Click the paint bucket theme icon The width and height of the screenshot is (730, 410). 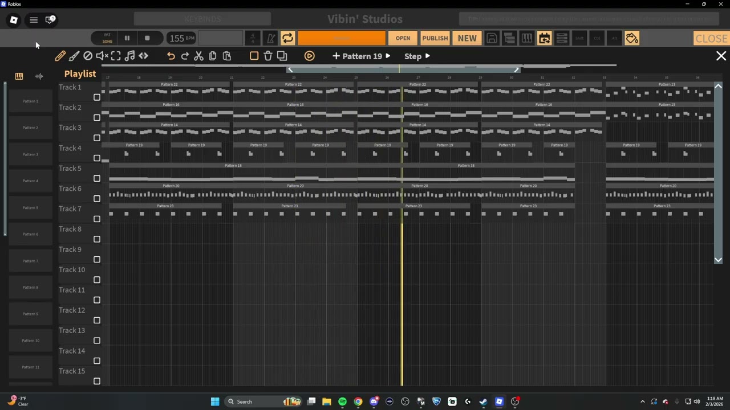[x=632, y=38]
